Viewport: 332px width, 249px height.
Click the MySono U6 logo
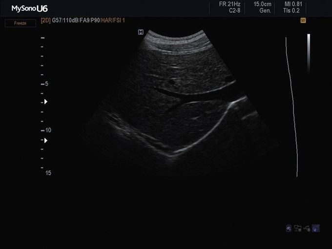pos(30,8)
